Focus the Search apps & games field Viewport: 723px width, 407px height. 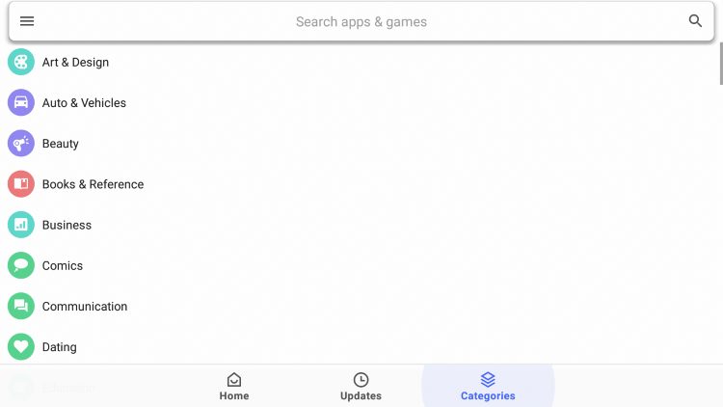[361, 21]
